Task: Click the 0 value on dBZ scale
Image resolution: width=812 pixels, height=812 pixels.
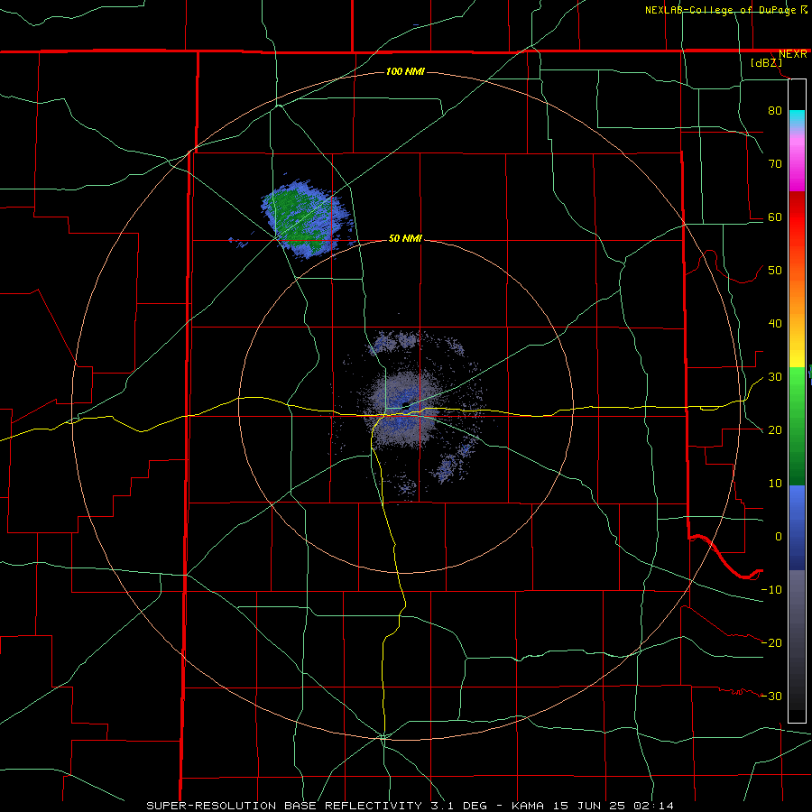Action: pyautogui.click(x=779, y=537)
